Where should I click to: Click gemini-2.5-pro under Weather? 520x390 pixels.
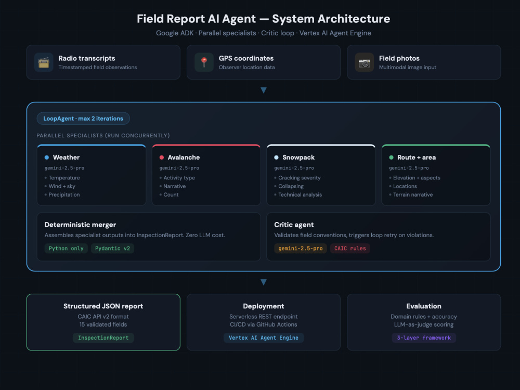click(x=64, y=168)
